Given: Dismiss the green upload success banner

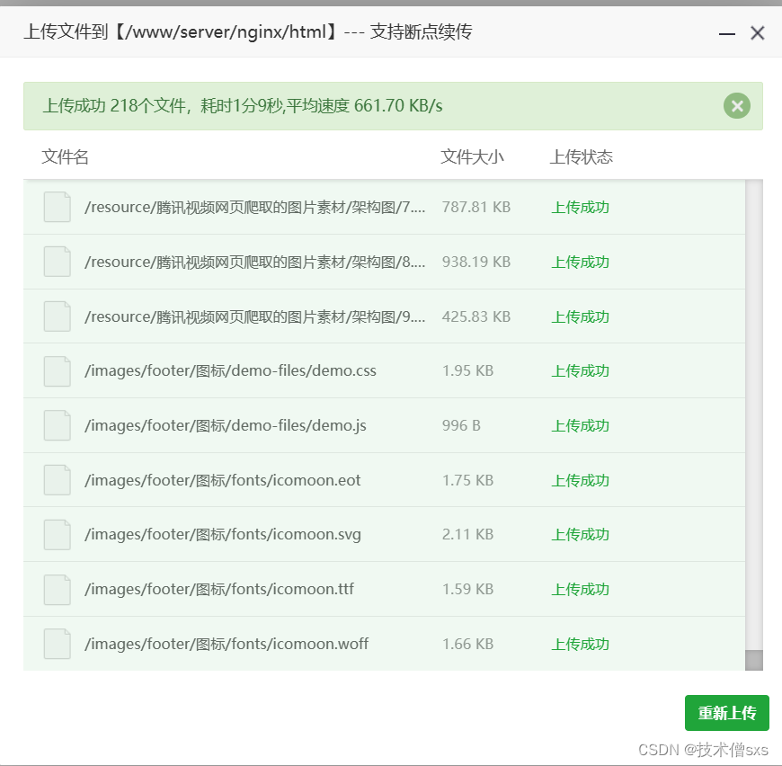Looking at the screenshot, I should (x=737, y=106).
